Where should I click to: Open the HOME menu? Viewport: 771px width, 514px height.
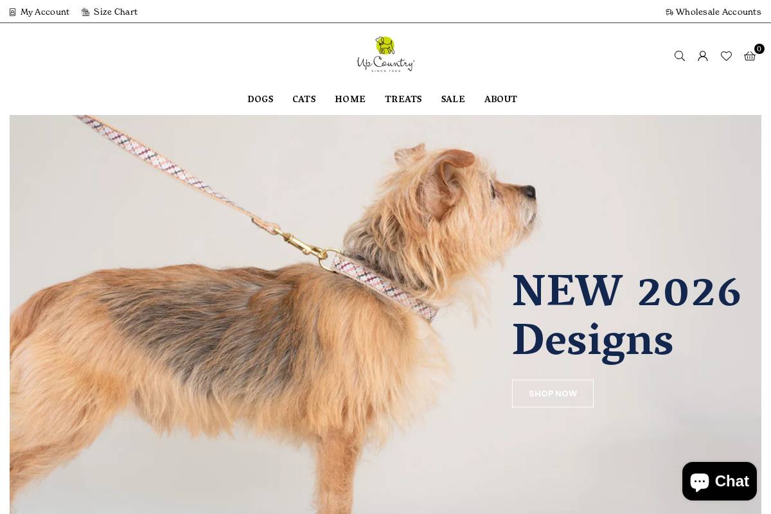[350, 99]
